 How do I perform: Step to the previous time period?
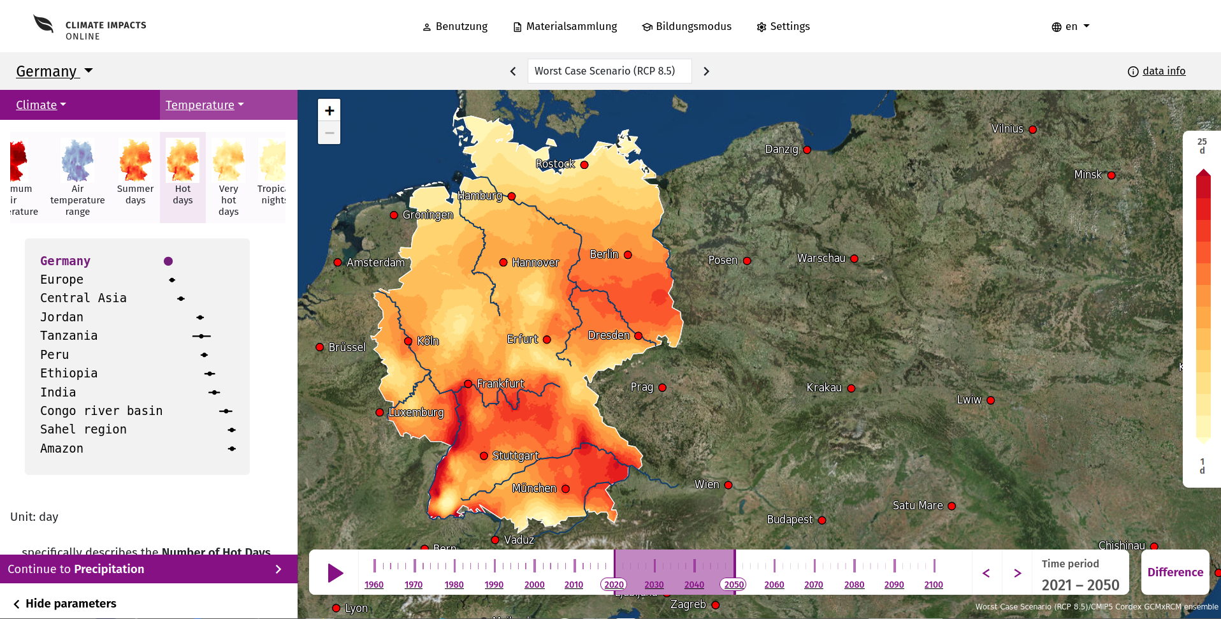click(986, 572)
